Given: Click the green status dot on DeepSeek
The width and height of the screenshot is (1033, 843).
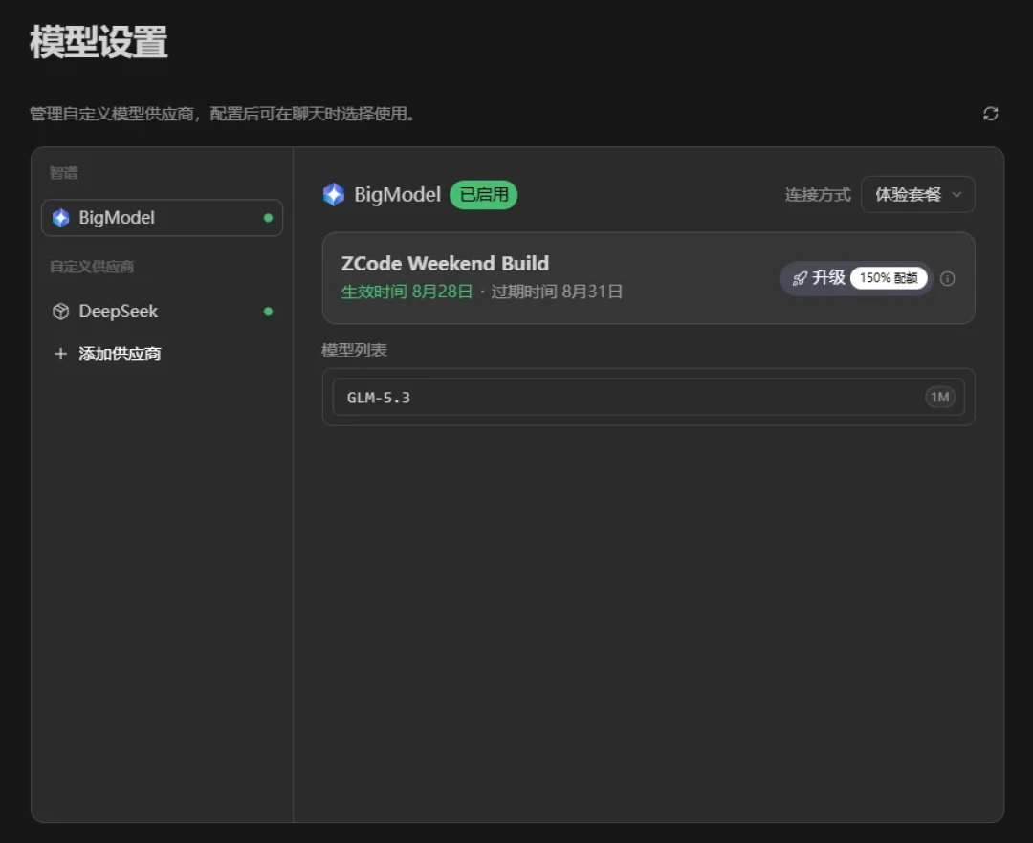Looking at the screenshot, I should 268,312.
